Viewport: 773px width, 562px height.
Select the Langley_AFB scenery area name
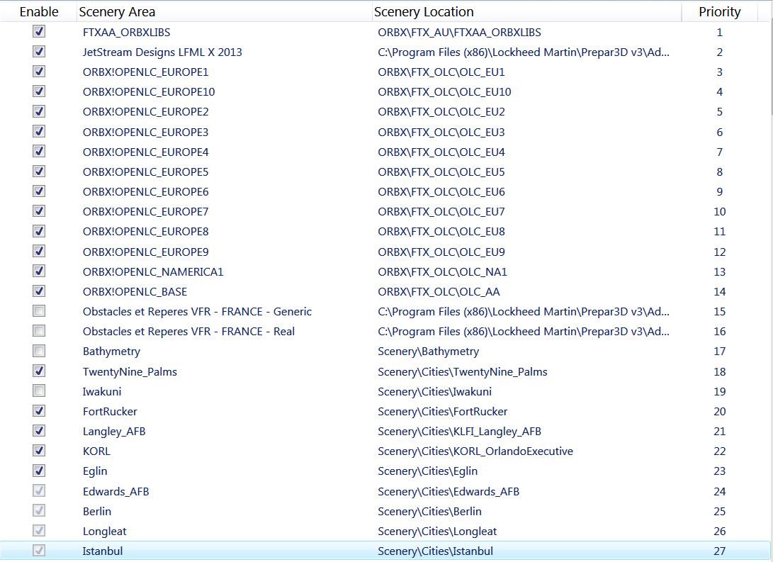[114, 432]
